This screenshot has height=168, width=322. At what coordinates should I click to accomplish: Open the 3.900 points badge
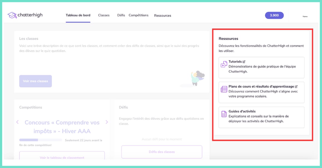tap(274, 15)
